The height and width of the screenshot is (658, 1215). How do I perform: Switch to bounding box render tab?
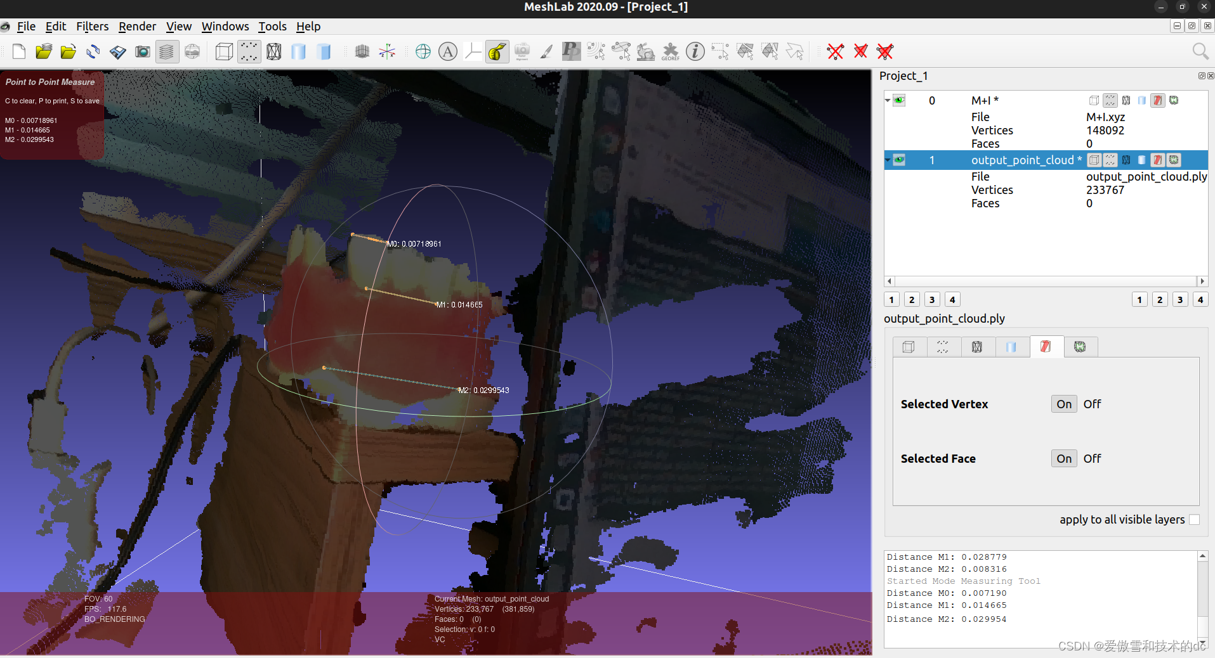pos(909,347)
